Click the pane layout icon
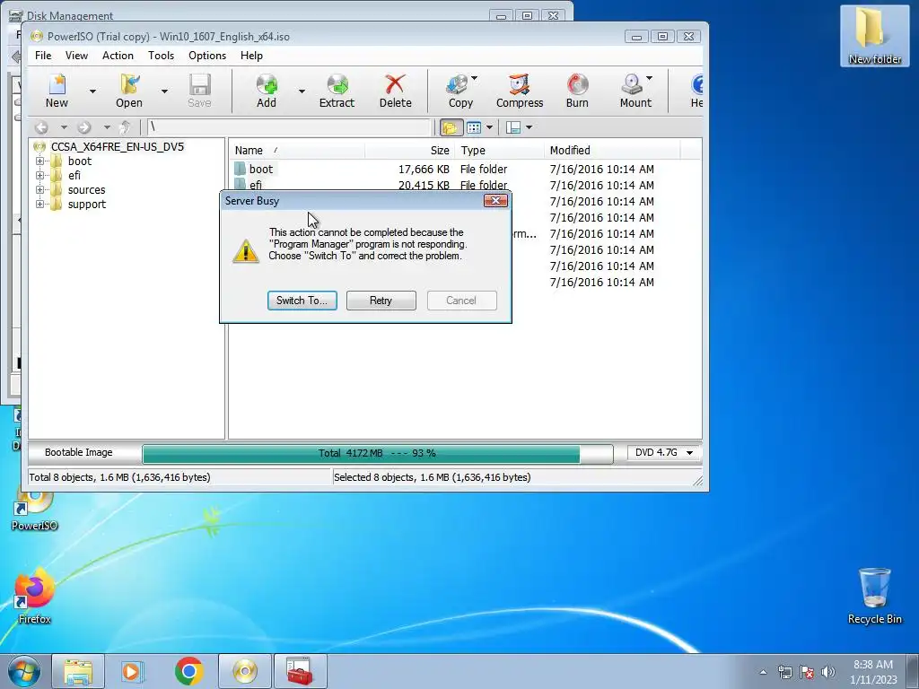Image resolution: width=919 pixels, height=689 pixels. tap(513, 127)
